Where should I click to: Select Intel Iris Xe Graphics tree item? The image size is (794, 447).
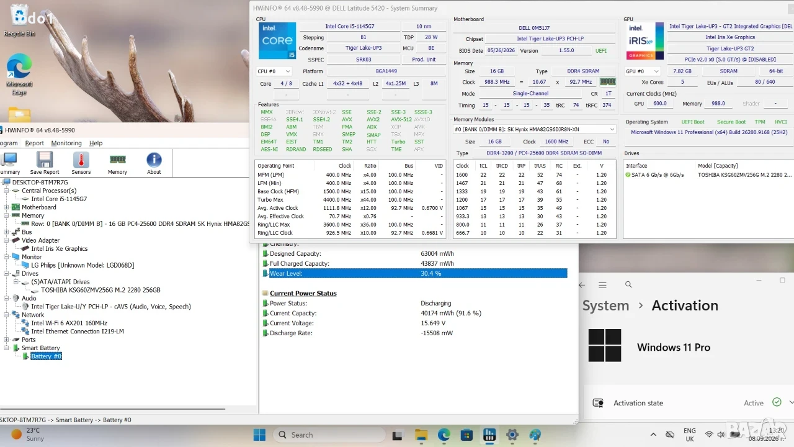coord(60,248)
